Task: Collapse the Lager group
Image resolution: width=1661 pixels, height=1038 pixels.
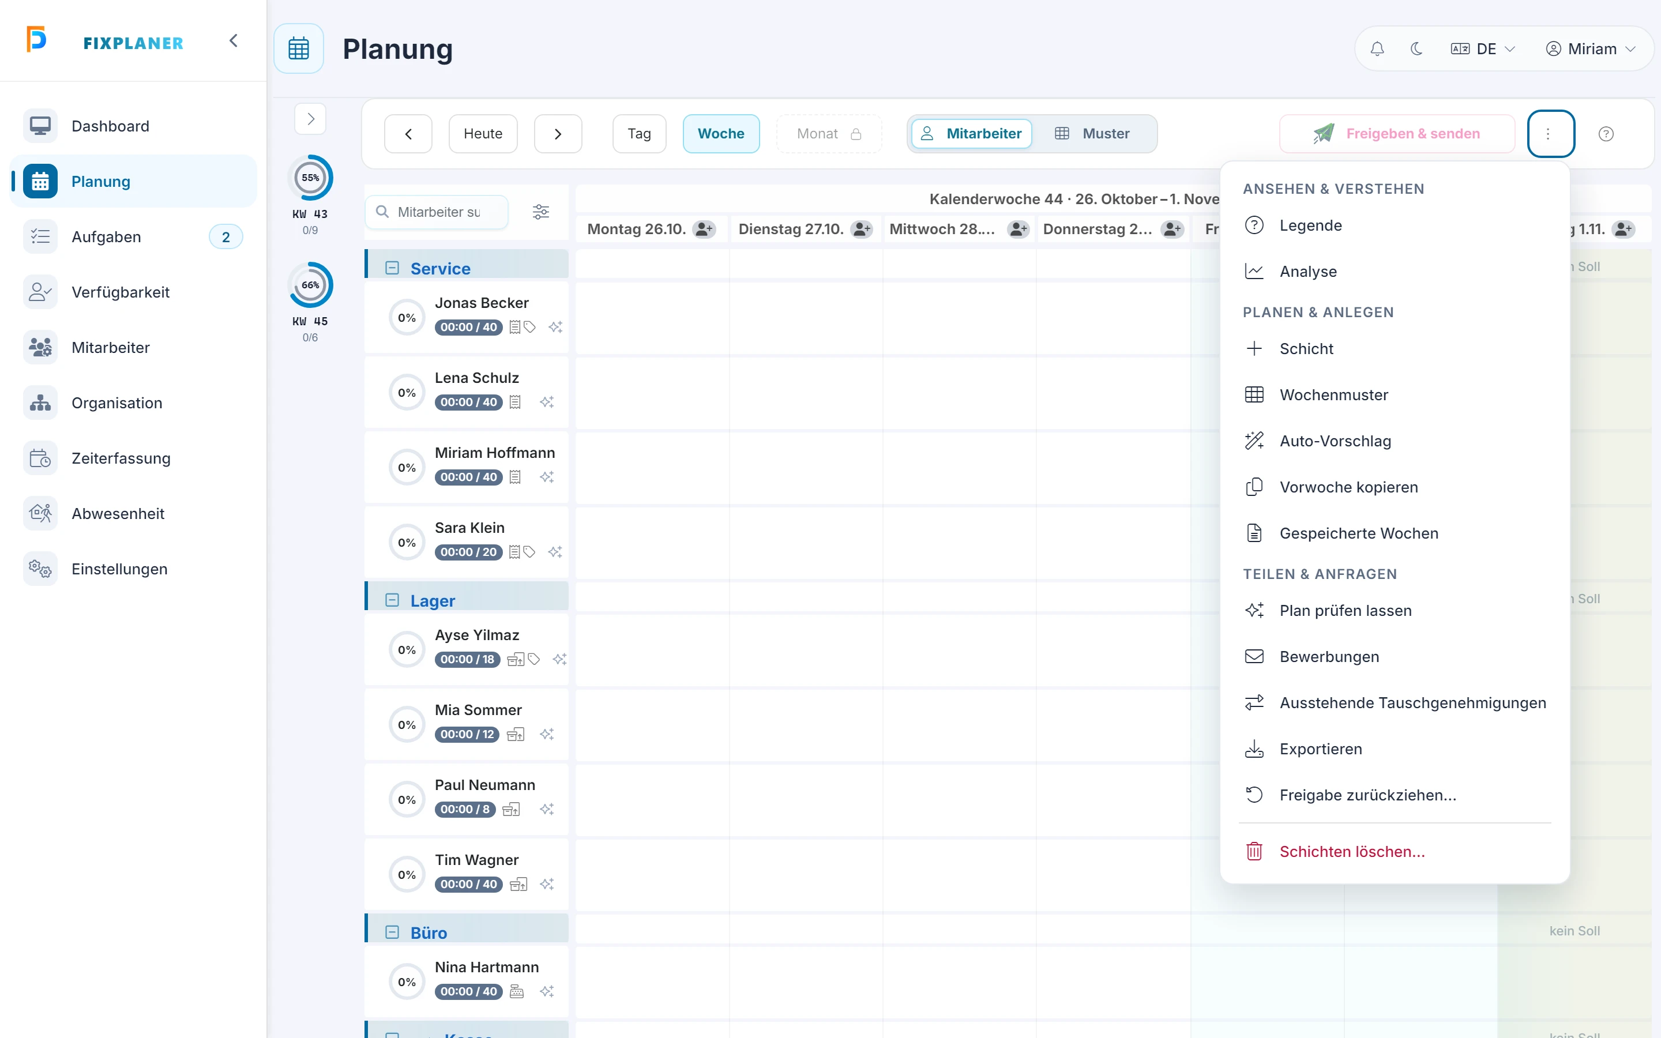Action: 392,601
